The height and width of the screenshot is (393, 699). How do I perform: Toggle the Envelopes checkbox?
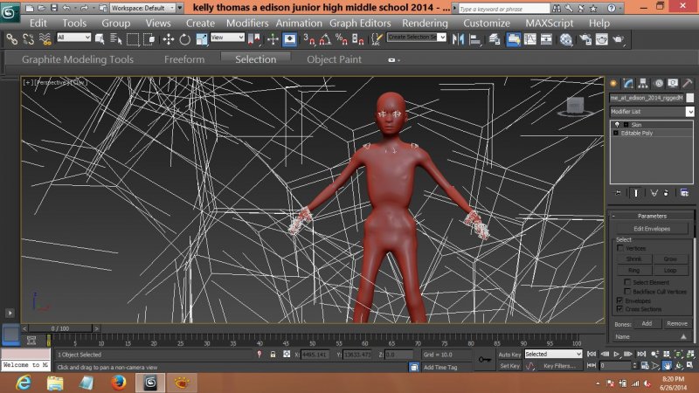click(621, 300)
